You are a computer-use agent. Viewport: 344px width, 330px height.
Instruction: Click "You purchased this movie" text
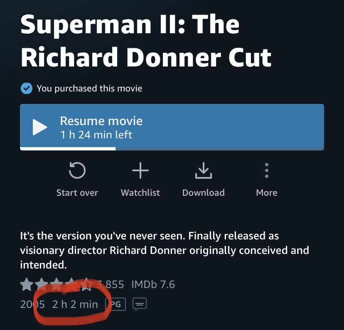click(x=89, y=88)
